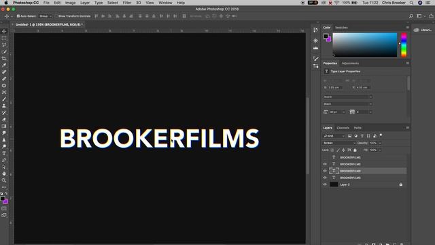Open the Image menu
The width and height of the screenshot is (435, 245).
tap(70, 3)
